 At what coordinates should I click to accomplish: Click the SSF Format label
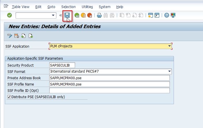click(16, 72)
